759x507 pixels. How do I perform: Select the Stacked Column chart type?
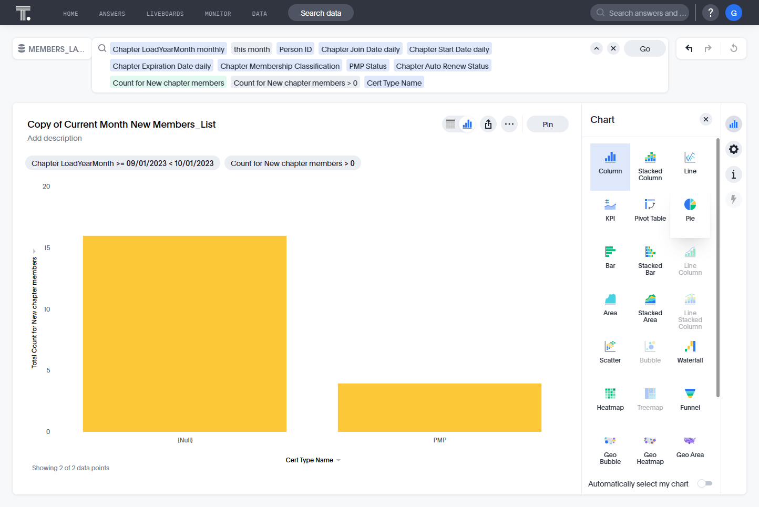[x=650, y=167]
